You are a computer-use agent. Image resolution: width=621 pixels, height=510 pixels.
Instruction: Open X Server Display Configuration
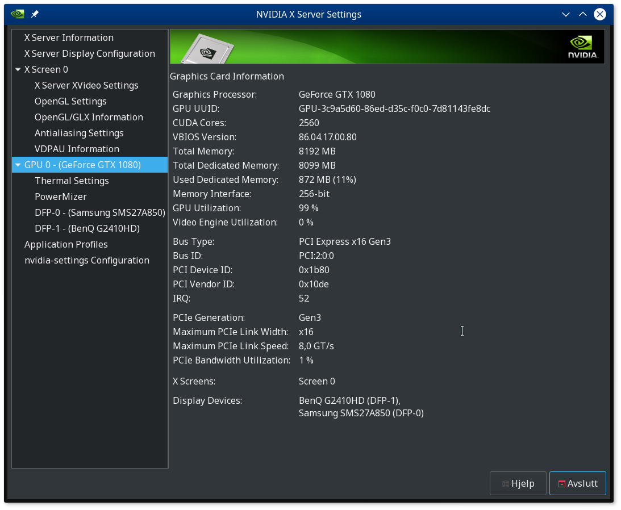90,53
